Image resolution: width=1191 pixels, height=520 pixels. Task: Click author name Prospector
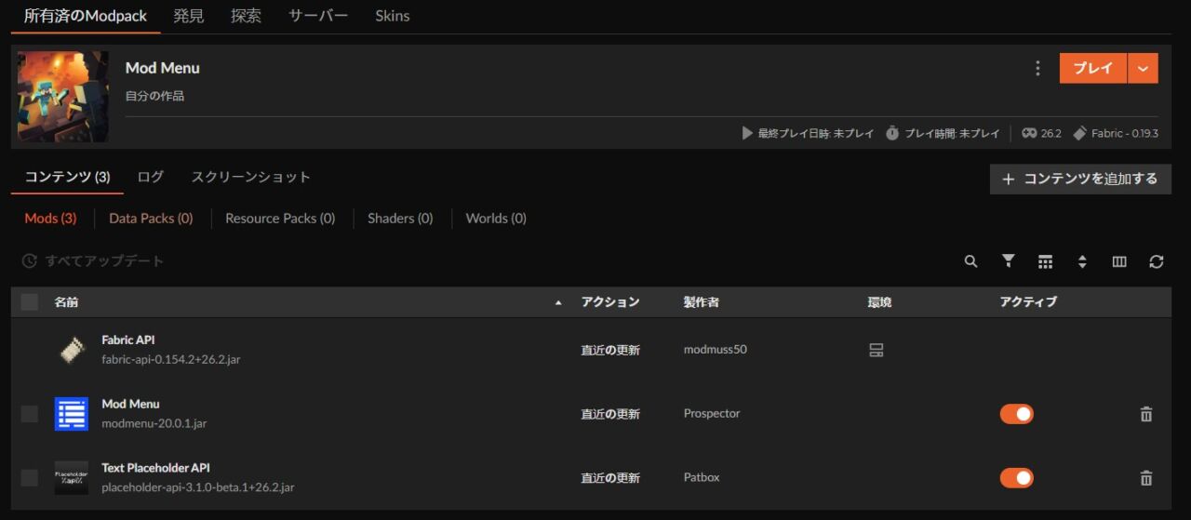click(x=712, y=414)
